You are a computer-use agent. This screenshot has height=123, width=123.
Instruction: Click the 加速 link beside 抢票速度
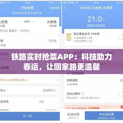coord(121,80)
